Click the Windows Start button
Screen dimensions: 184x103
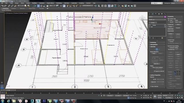(x=3, y=101)
